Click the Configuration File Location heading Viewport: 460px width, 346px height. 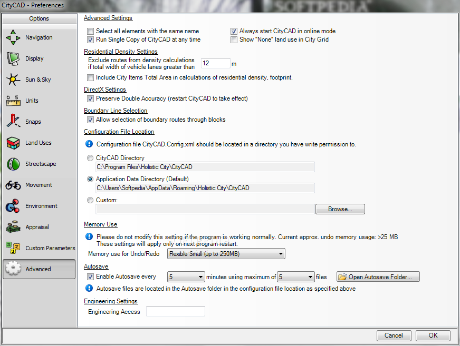point(119,132)
